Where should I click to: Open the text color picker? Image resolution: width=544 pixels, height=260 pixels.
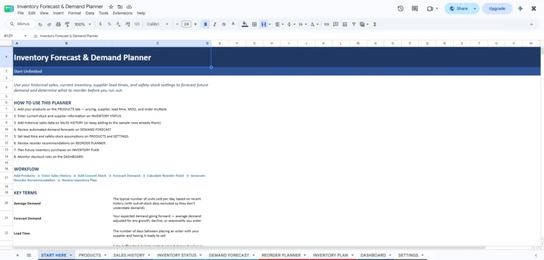pos(233,24)
